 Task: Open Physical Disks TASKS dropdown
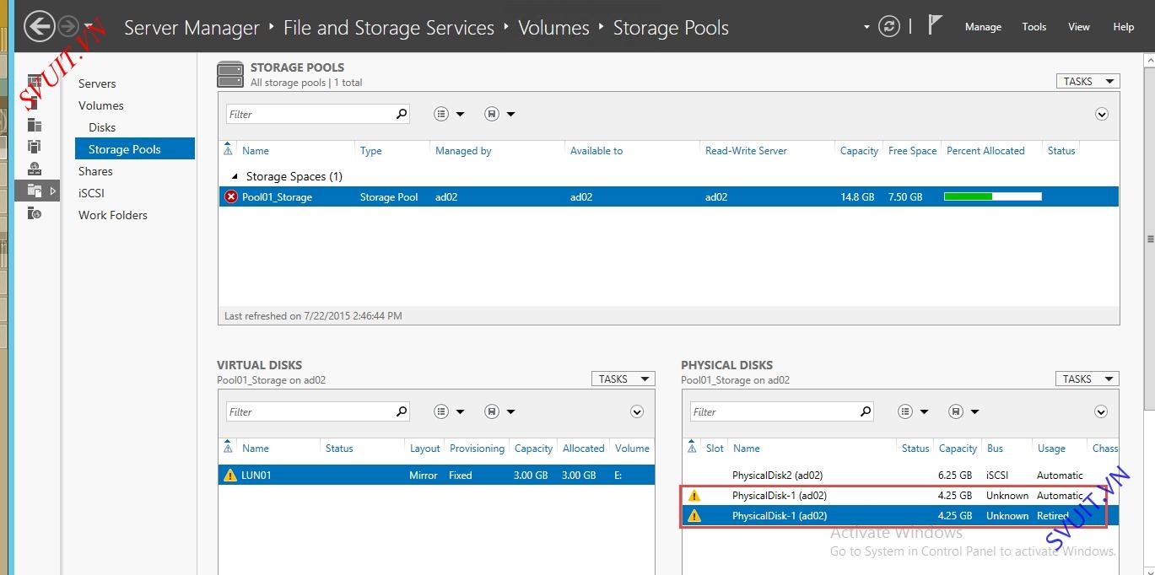click(x=1088, y=379)
